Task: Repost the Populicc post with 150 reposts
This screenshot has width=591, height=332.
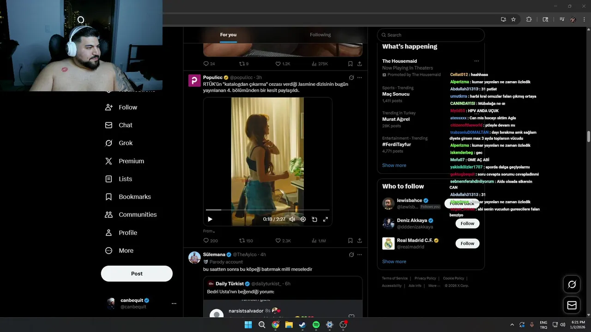Action: click(x=246, y=241)
